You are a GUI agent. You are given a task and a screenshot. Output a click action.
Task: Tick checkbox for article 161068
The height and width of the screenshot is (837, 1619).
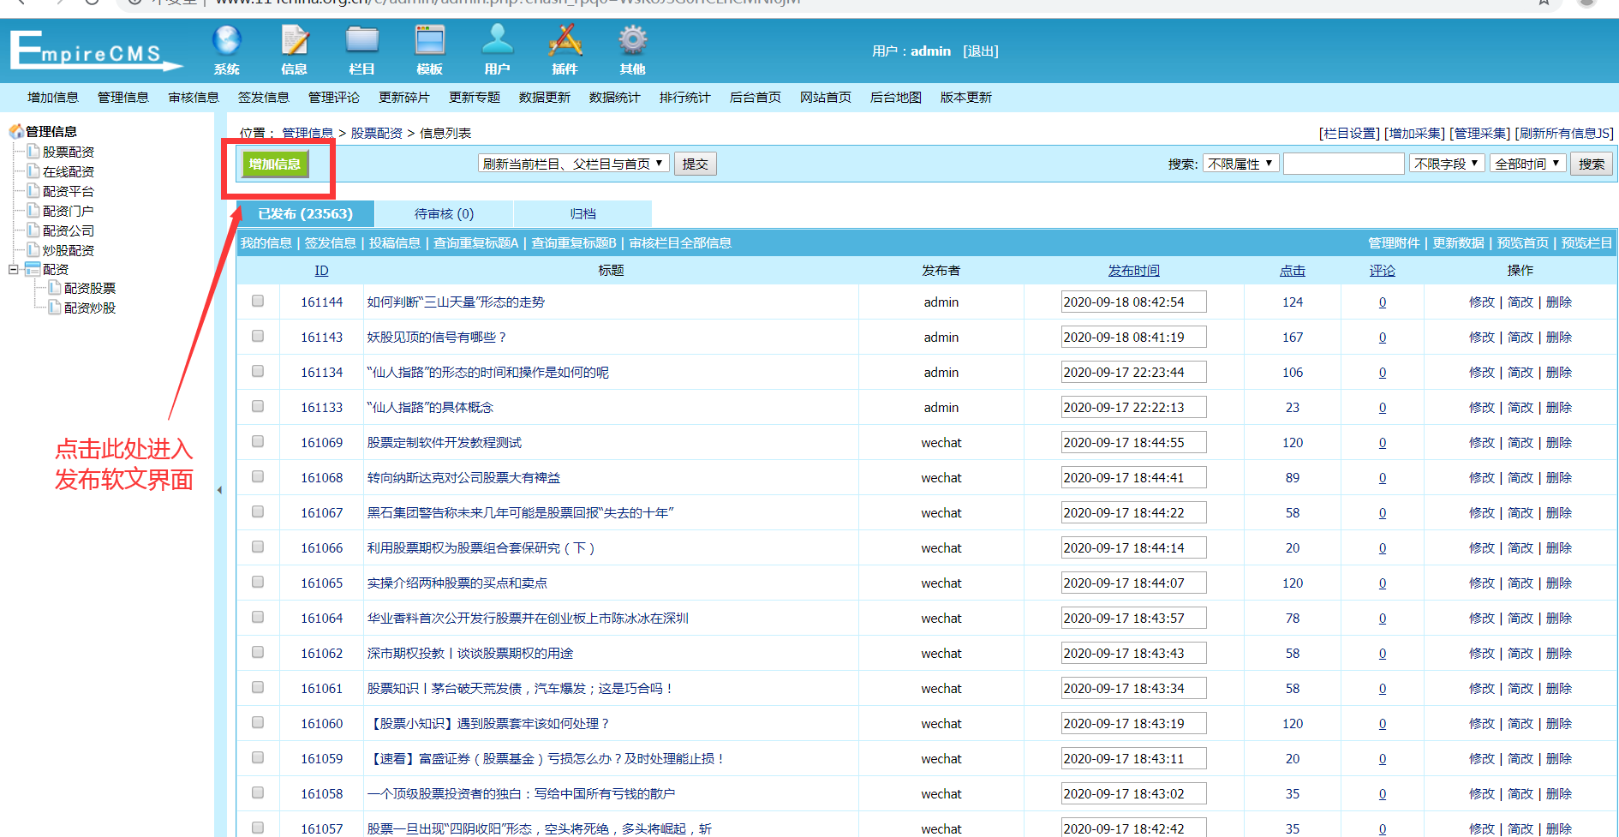[258, 477]
